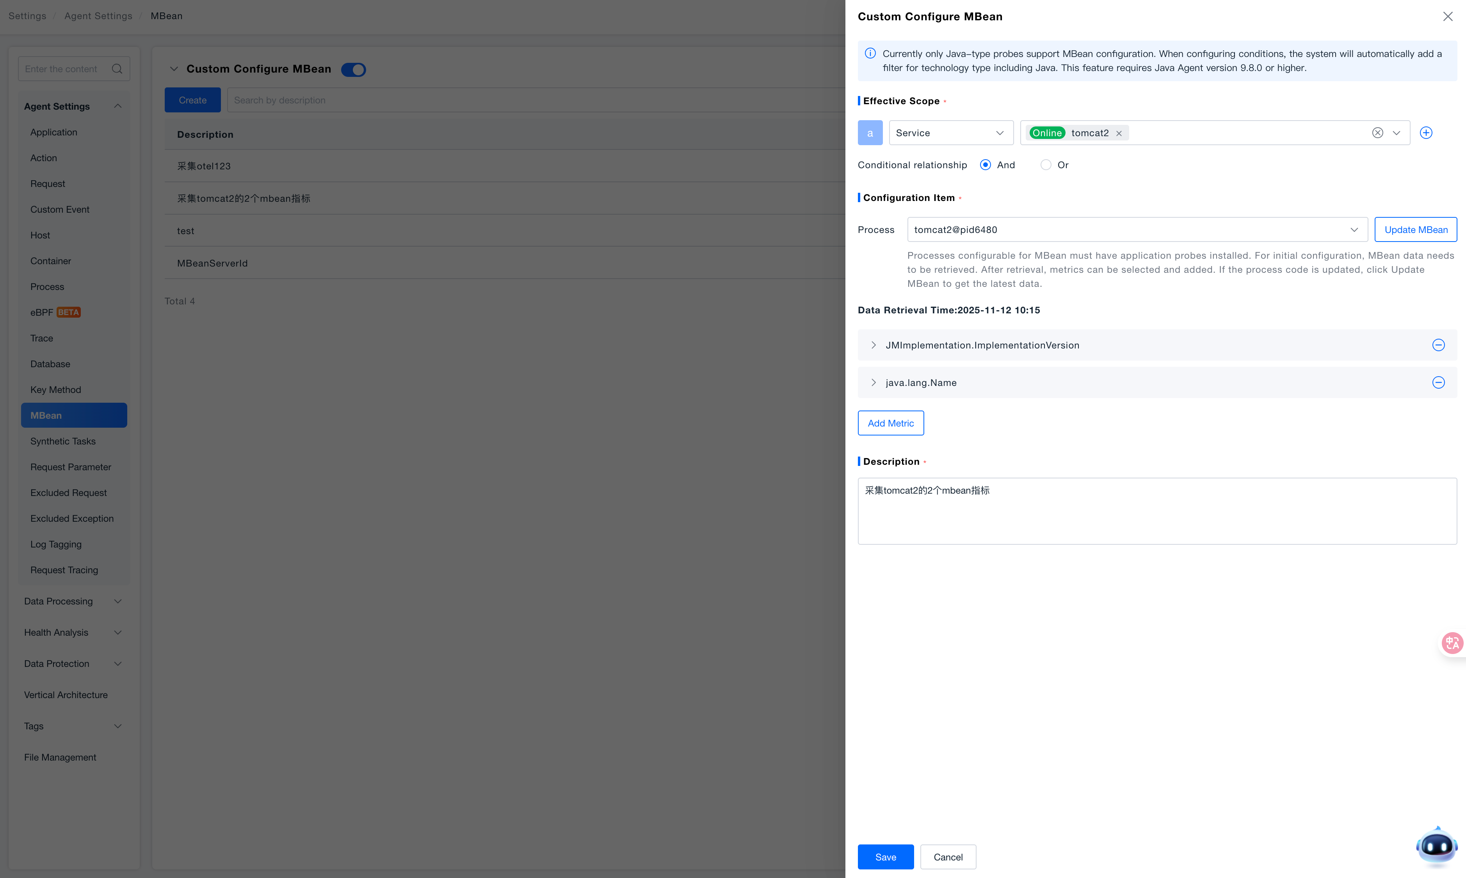Expand the java.lang.Name metric row
The height and width of the screenshot is (878, 1466).
(873, 383)
